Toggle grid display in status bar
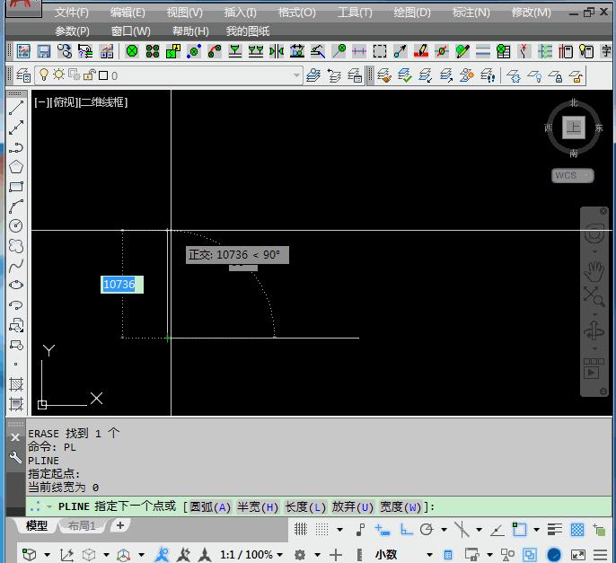 coord(300,530)
